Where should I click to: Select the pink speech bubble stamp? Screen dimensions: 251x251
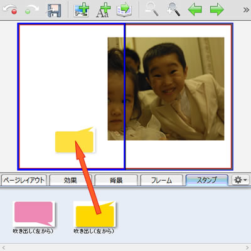(x=34, y=214)
